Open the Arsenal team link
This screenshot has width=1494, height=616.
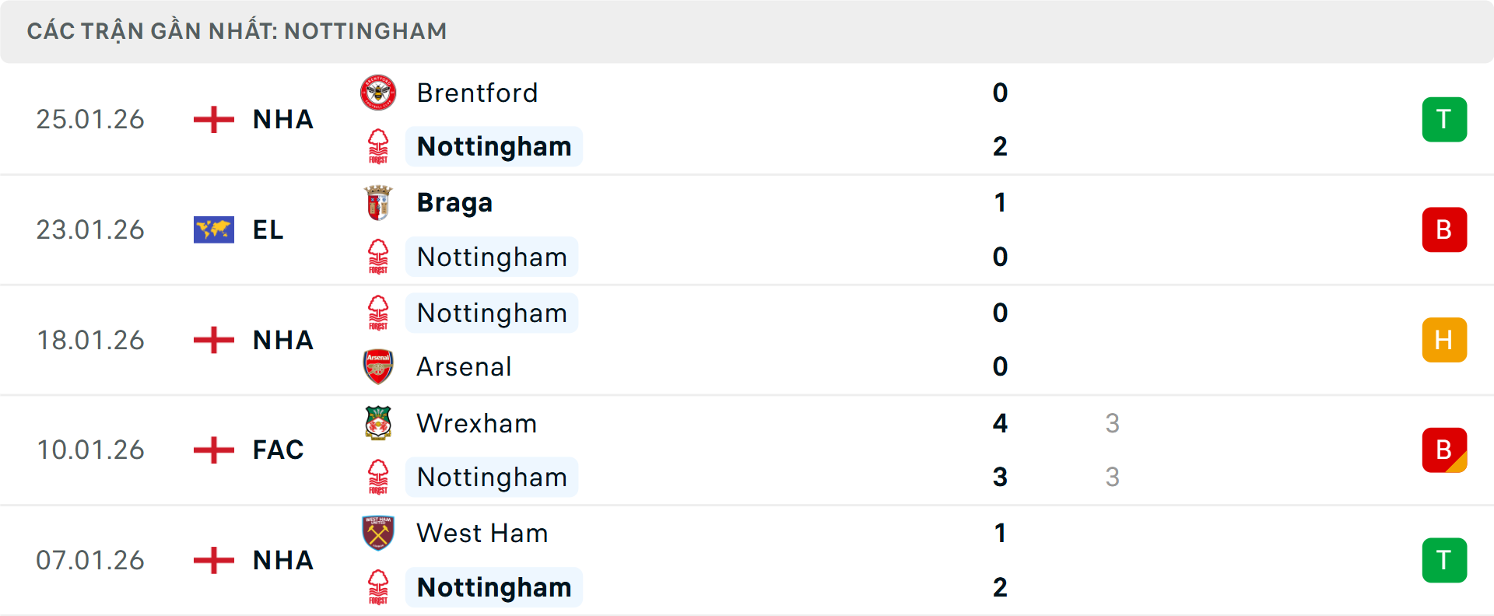[x=464, y=366]
